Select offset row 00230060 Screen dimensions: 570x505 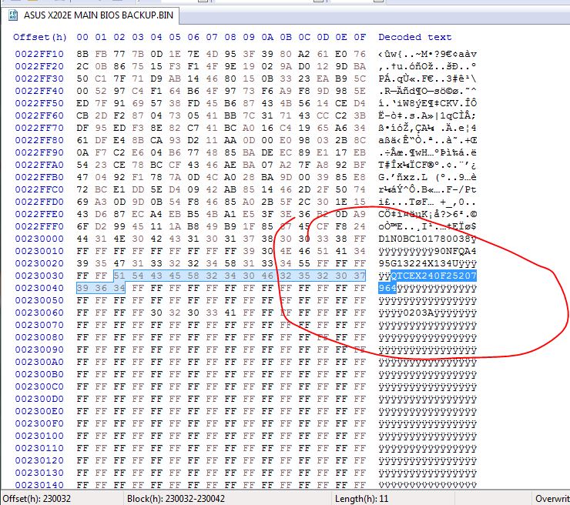point(39,313)
